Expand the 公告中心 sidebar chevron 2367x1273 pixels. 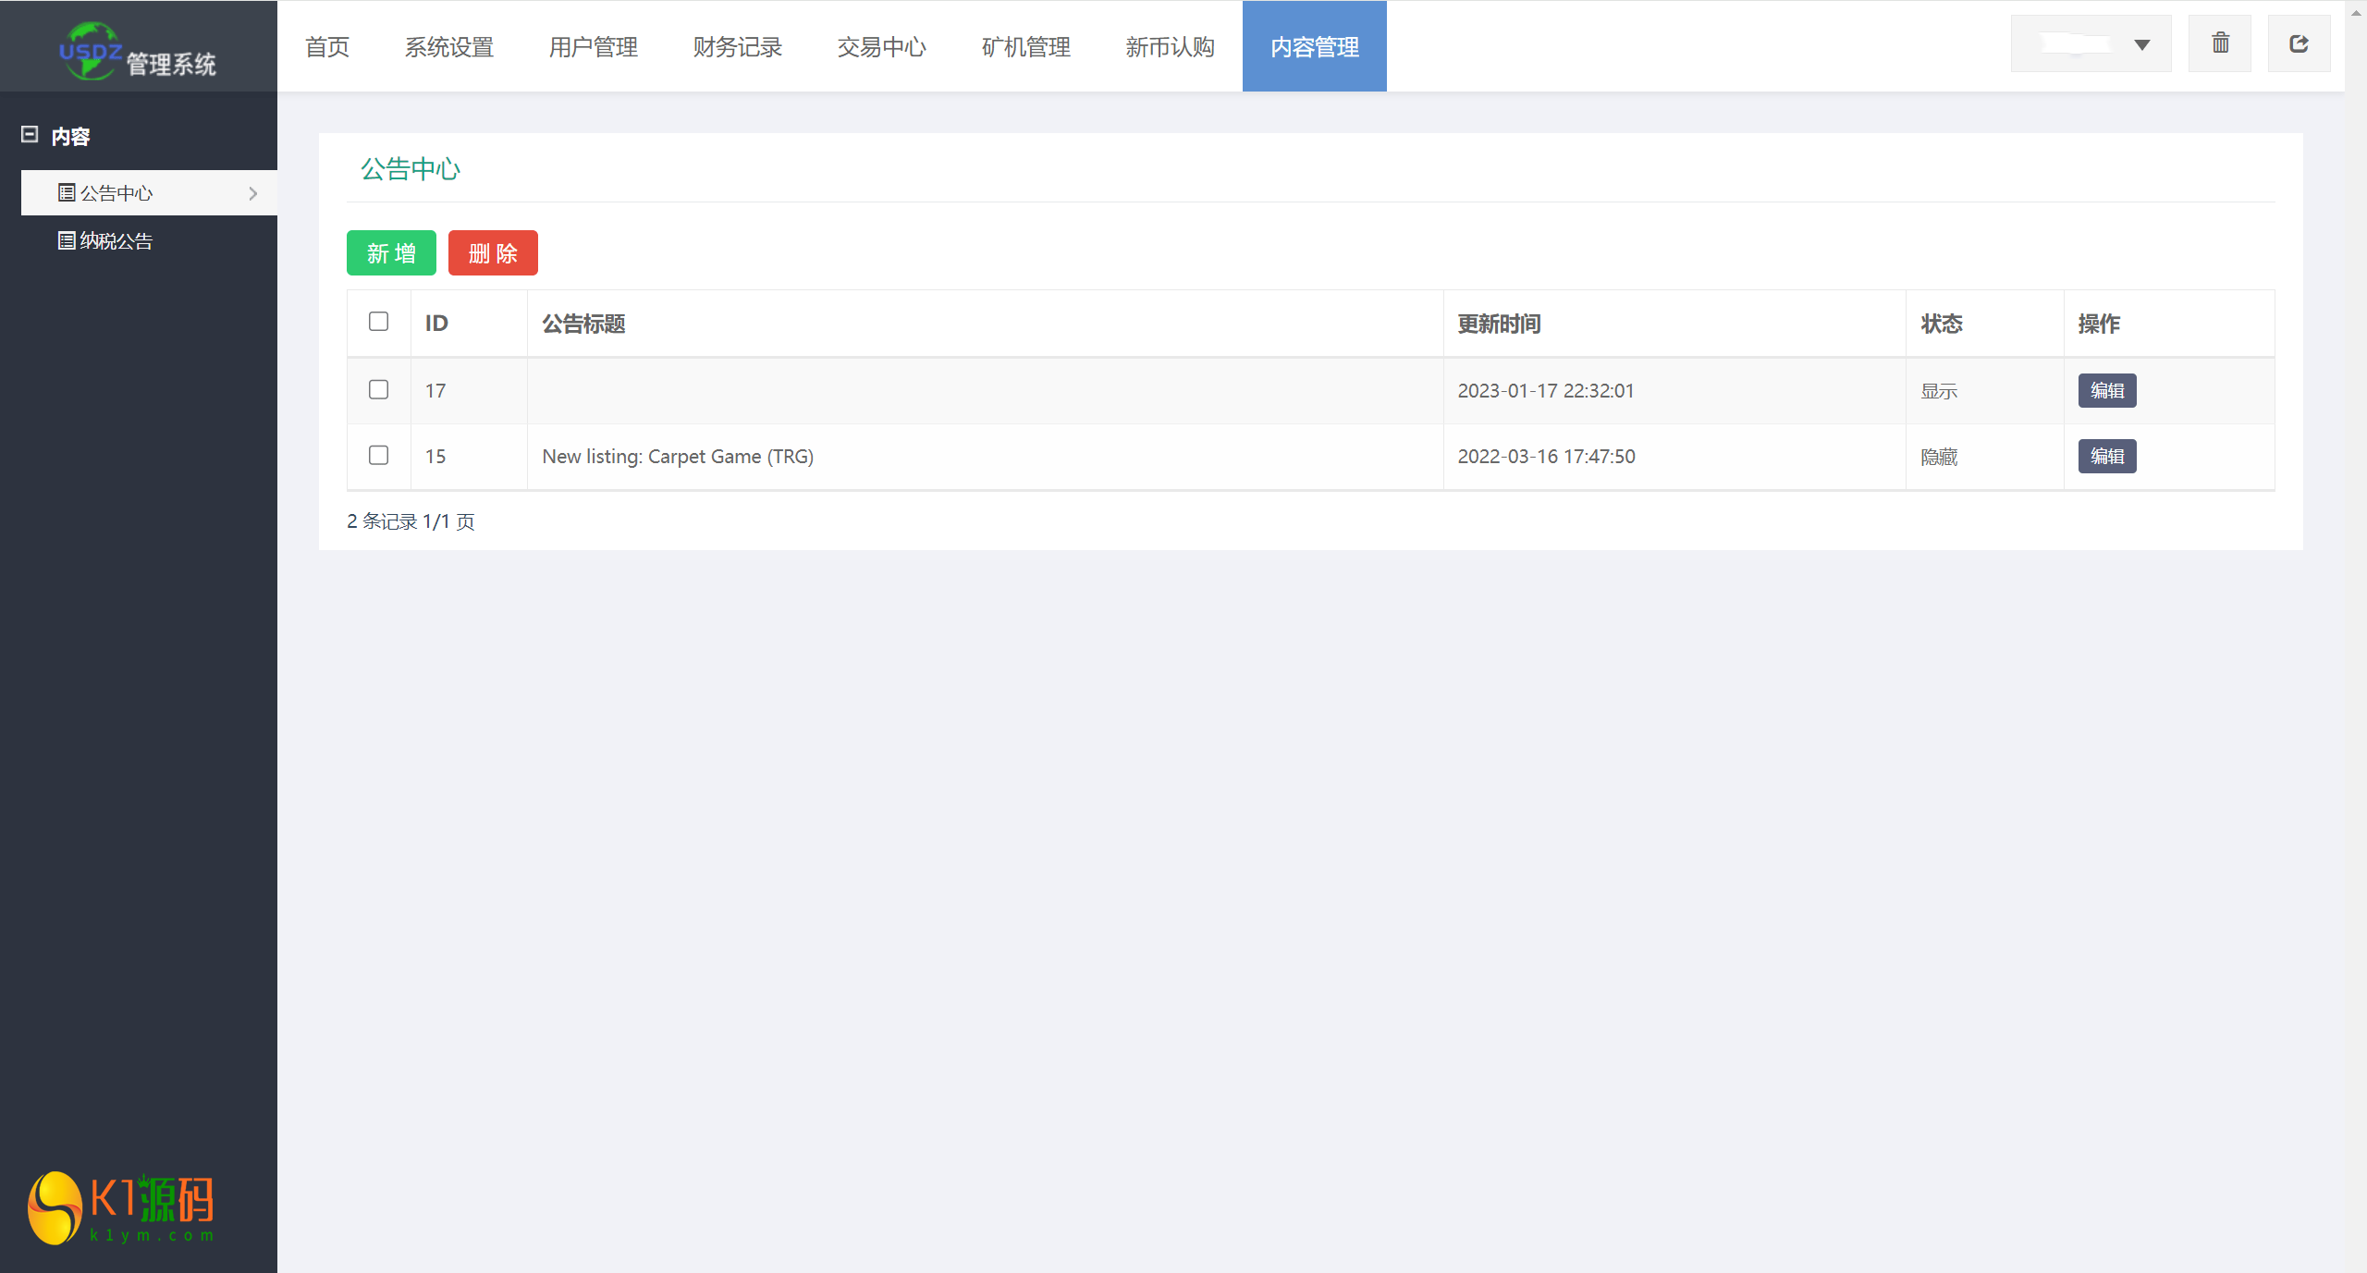[x=252, y=193]
